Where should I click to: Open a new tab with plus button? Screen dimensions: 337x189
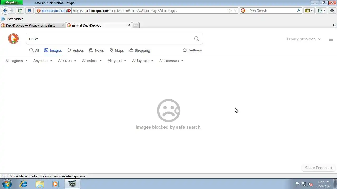(x=136, y=25)
